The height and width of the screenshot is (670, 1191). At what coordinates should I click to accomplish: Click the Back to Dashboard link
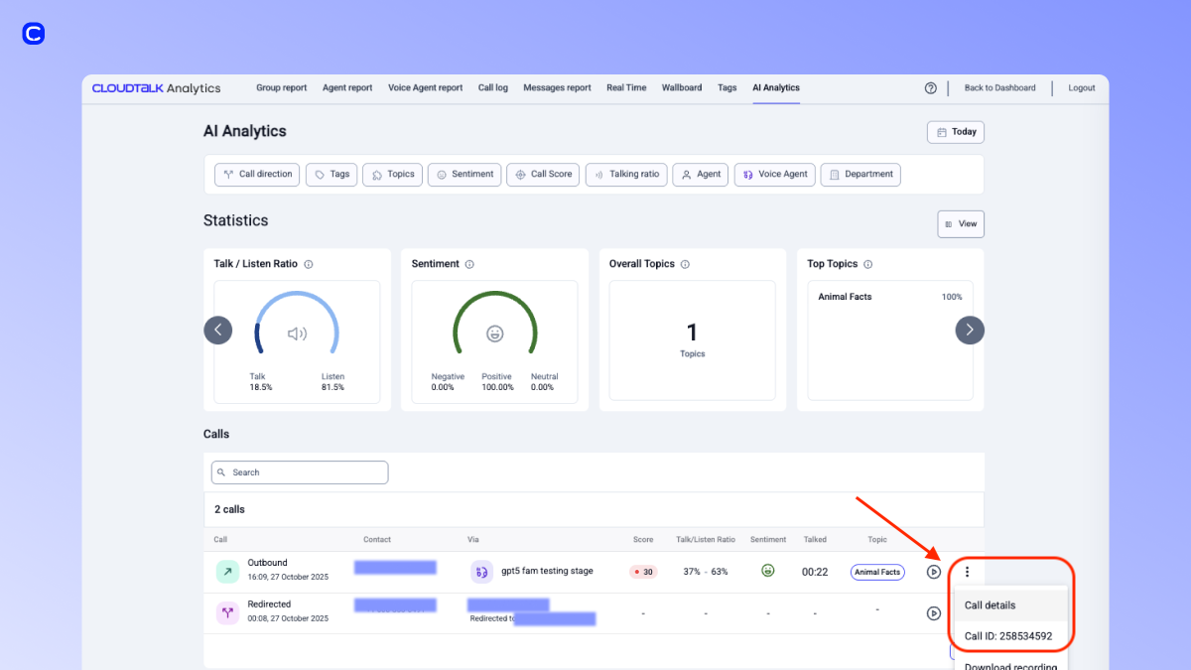click(999, 87)
